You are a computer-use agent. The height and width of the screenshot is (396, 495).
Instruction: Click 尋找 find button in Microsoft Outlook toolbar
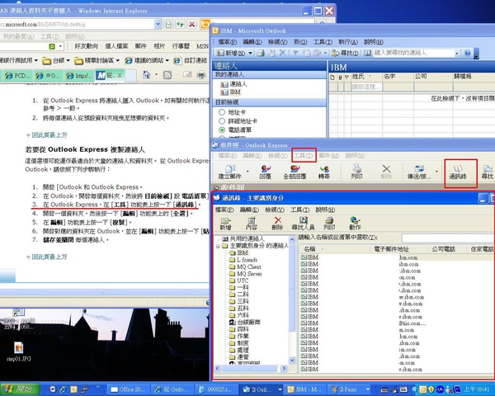point(345,53)
